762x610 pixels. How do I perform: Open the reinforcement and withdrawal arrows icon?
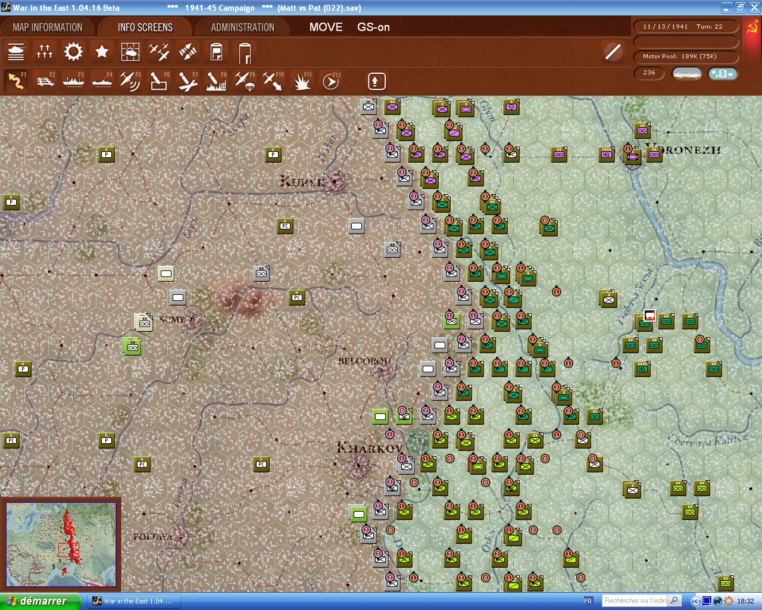(x=188, y=52)
